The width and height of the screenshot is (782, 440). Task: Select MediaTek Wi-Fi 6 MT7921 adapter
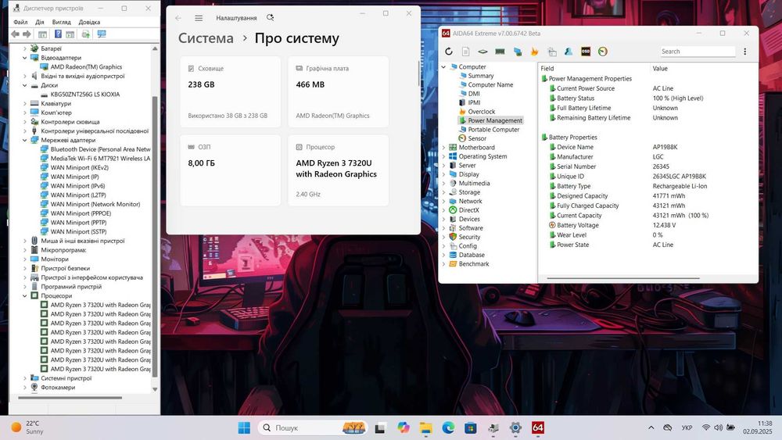tap(100, 159)
